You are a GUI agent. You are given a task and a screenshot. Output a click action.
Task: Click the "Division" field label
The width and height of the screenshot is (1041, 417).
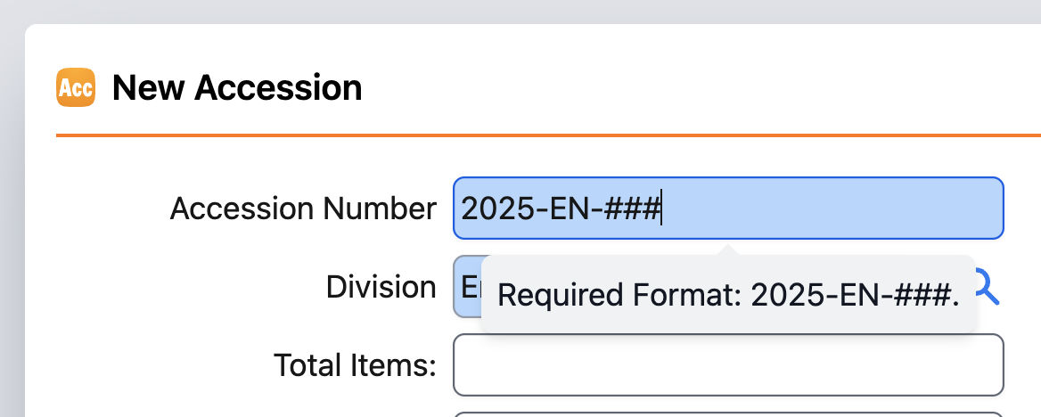coord(381,287)
